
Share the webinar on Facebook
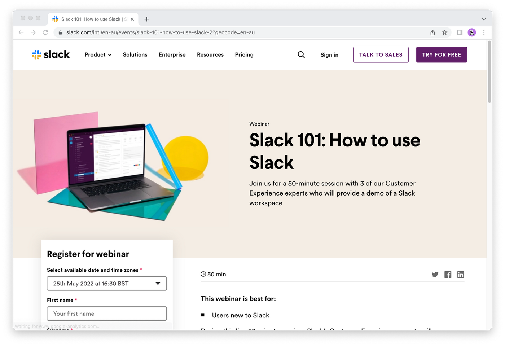pos(448,275)
